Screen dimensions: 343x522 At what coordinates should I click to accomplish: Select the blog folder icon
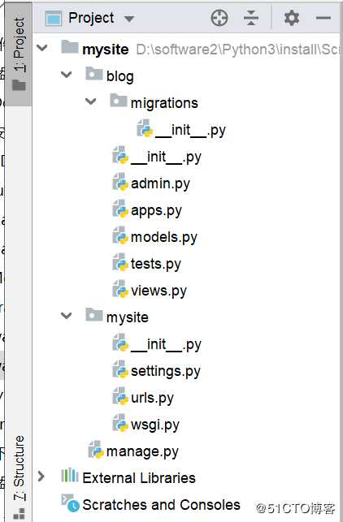point(94,74)
